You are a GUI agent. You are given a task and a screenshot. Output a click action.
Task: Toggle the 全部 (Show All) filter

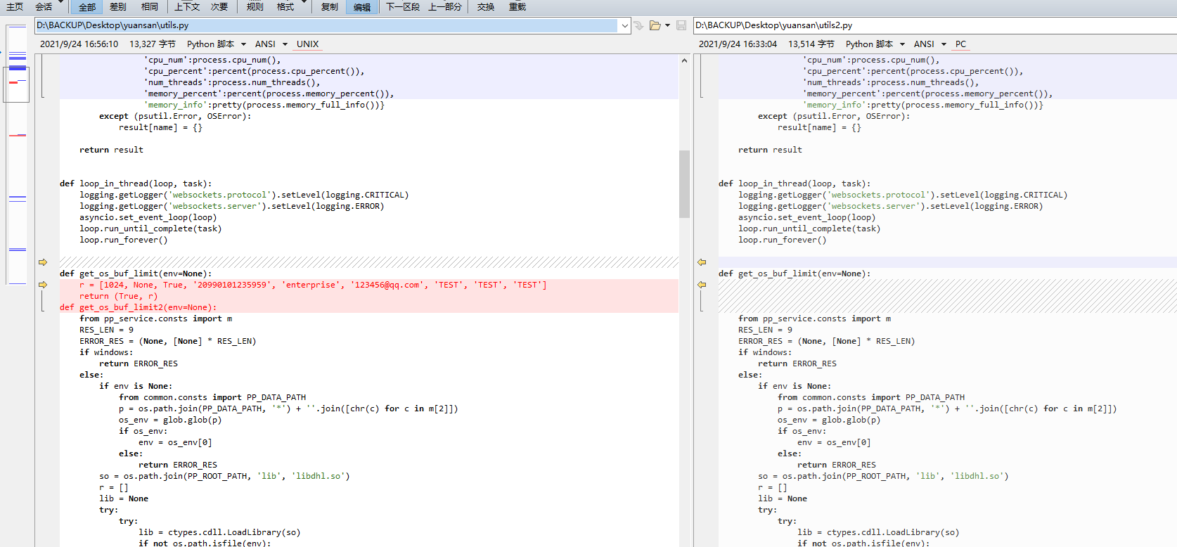coord(87,7)
